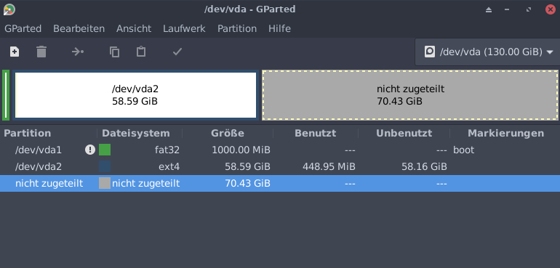This screenshot has width=560, height=268.
Task: Click the green fat32 color swatch
Action: pyautogui.click(x=105, y=150)
